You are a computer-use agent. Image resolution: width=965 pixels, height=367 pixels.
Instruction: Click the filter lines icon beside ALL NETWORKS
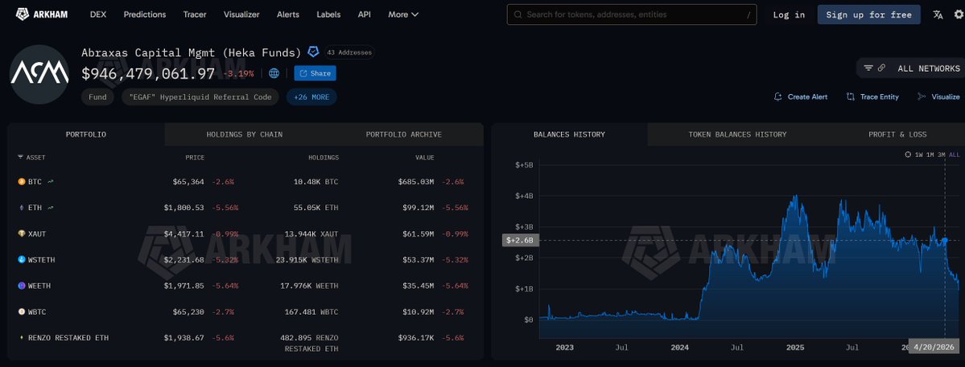[x=868, y=68]
